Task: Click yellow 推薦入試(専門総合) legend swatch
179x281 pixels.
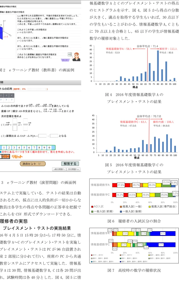Action: point(150,207)
